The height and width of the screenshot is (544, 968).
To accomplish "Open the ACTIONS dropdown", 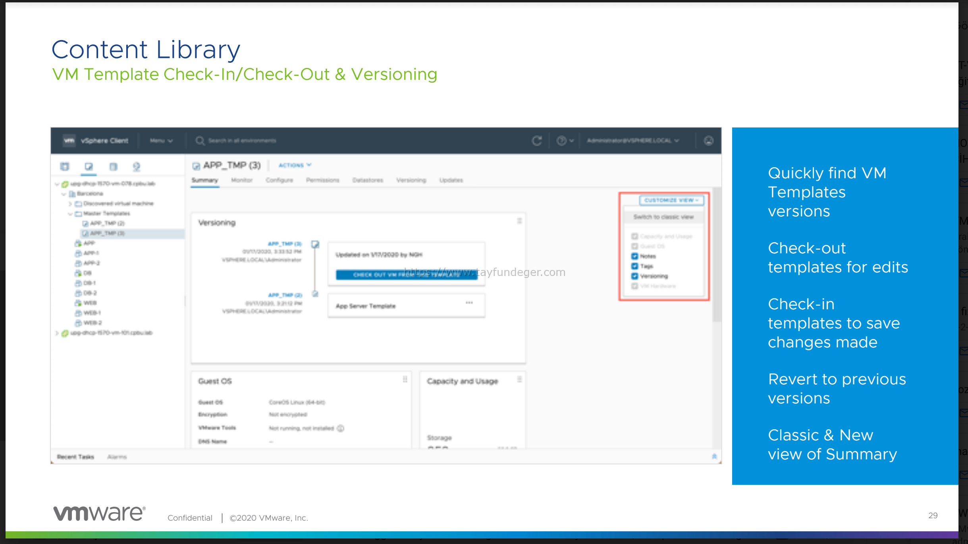I will tap(295, 165).
